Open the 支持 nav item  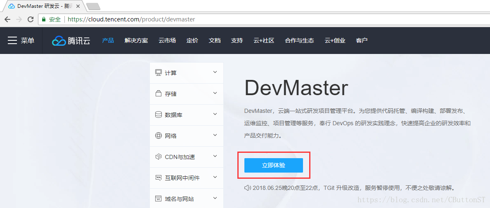pyautogui.click(x=237, y=40)
